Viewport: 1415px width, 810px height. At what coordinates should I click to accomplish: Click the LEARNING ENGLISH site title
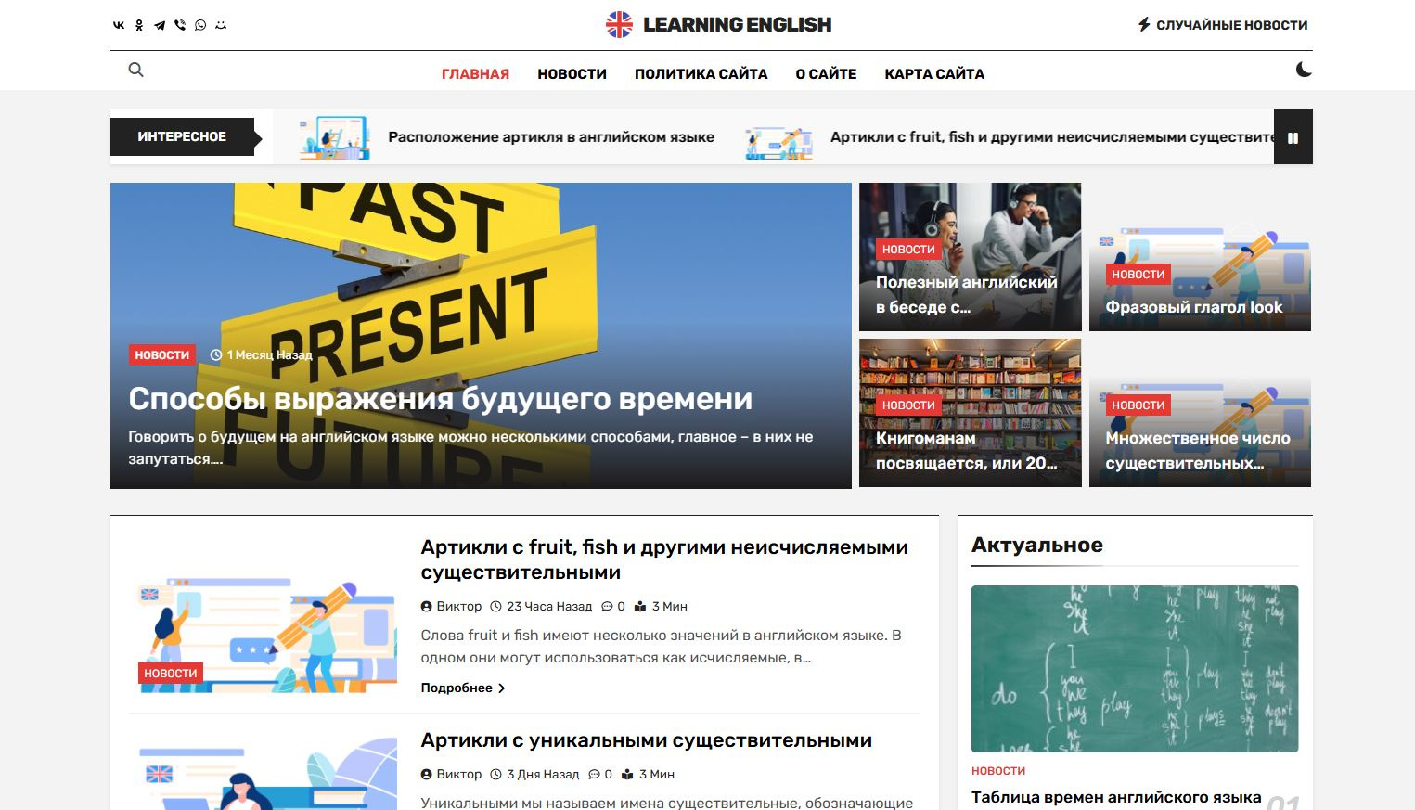[738, 25]
